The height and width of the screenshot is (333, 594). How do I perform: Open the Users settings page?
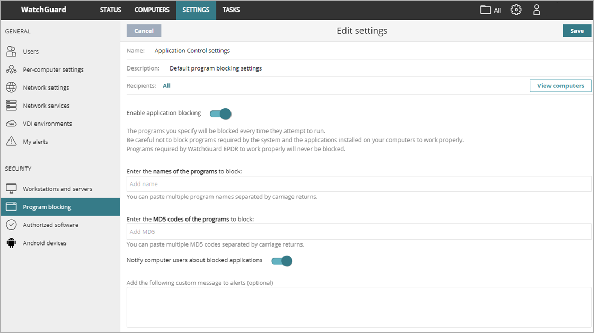click(31, 51)
